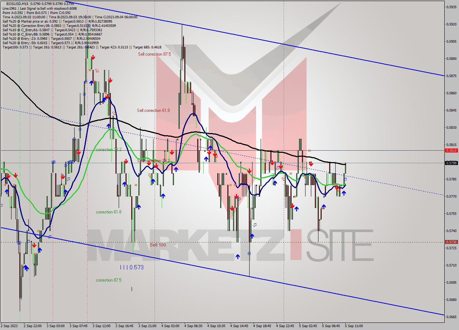Select the '4 Sep 02:00' time label
The image size is (459, 330).
coord(170,326)
